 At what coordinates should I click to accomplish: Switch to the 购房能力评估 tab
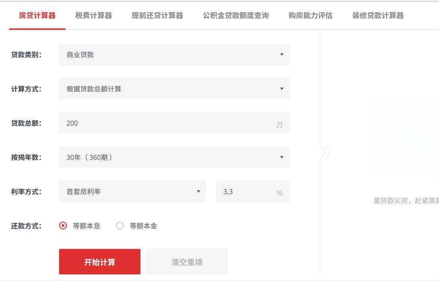(310, 15)
